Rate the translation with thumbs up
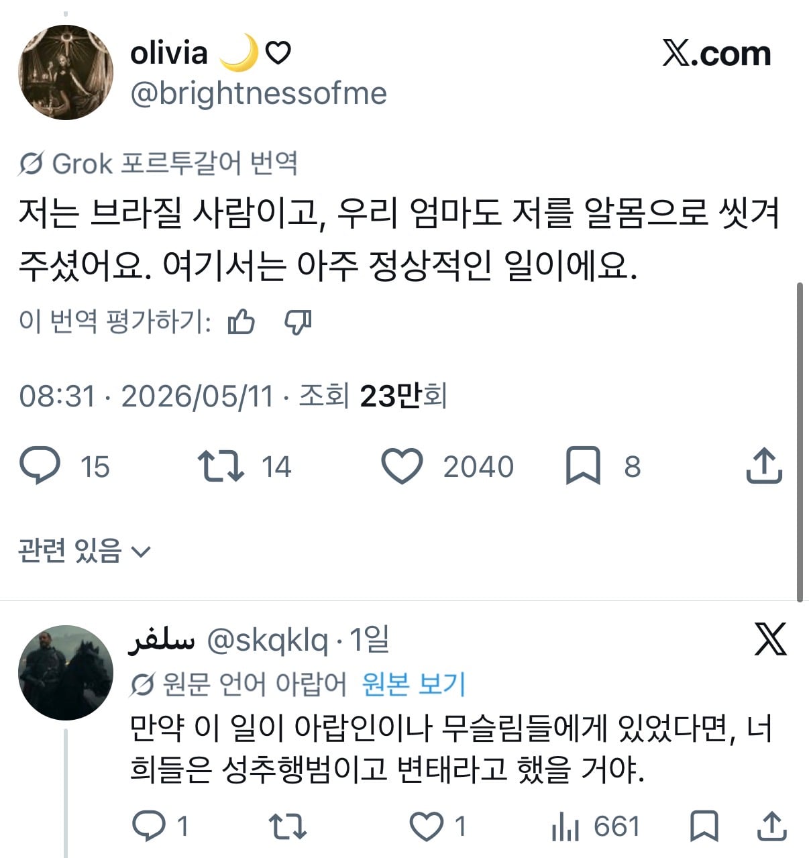The width and height of the screenshot is (809, 858). pos(241,322)
